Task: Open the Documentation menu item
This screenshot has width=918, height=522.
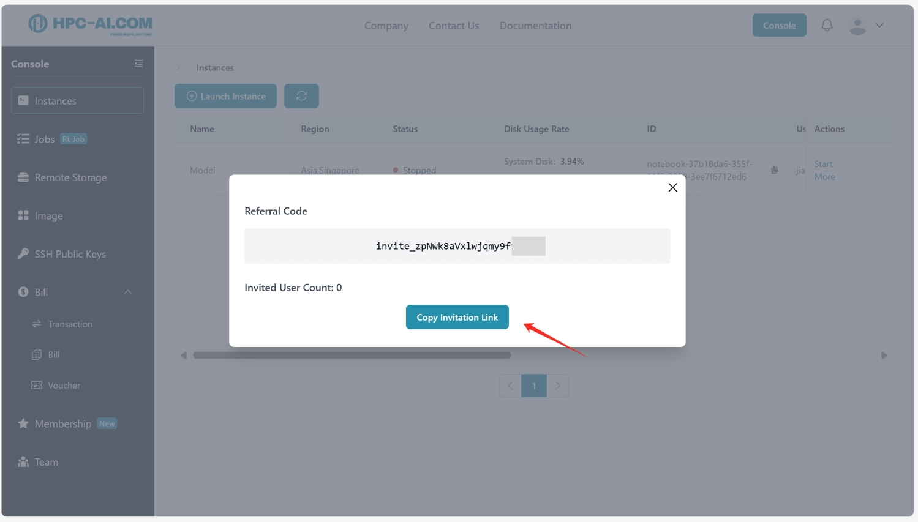Action: coord(535,26)
